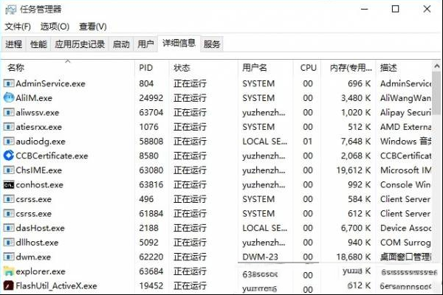Click PID value 58808
443x295 pixels.
pyautogui.click(x=151, y=141)
